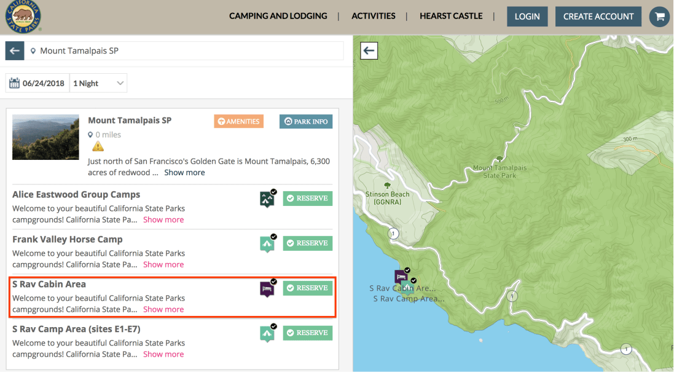Click the Frank Valley Horse Camp tent icon
The image size is (674, 372).
coord(267,243)
